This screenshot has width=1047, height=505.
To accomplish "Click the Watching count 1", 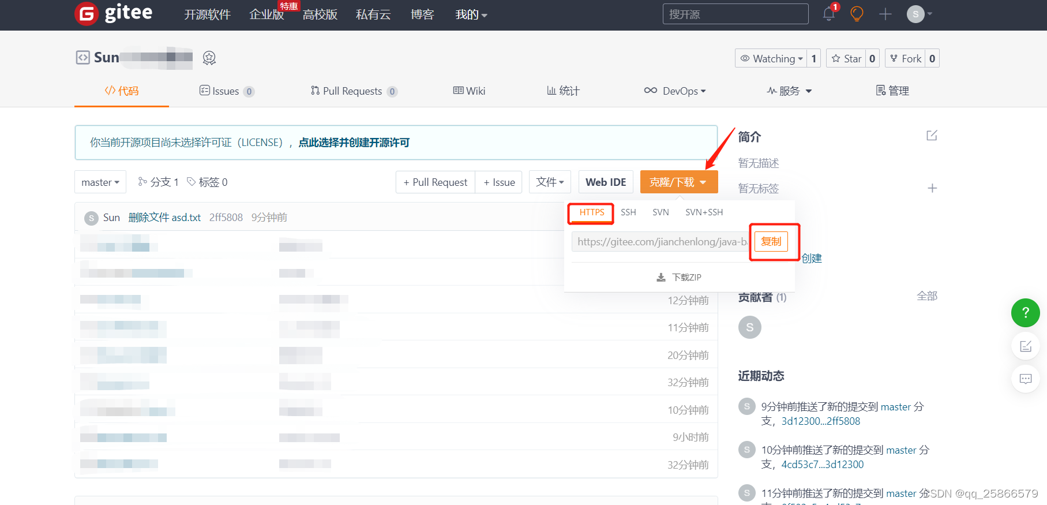I will tap(813, 58).
